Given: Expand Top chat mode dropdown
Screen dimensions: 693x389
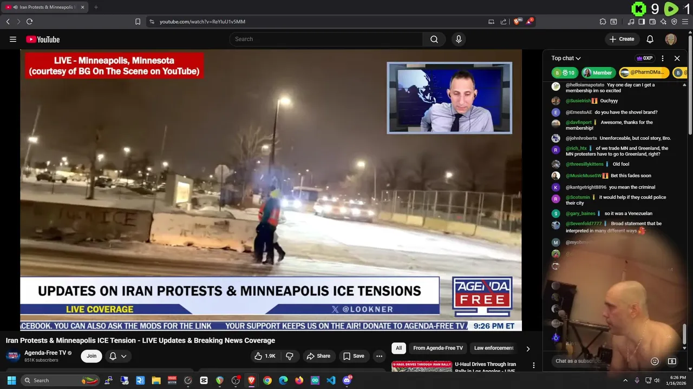Looking at the screenshot, I should tap(566, 58).
